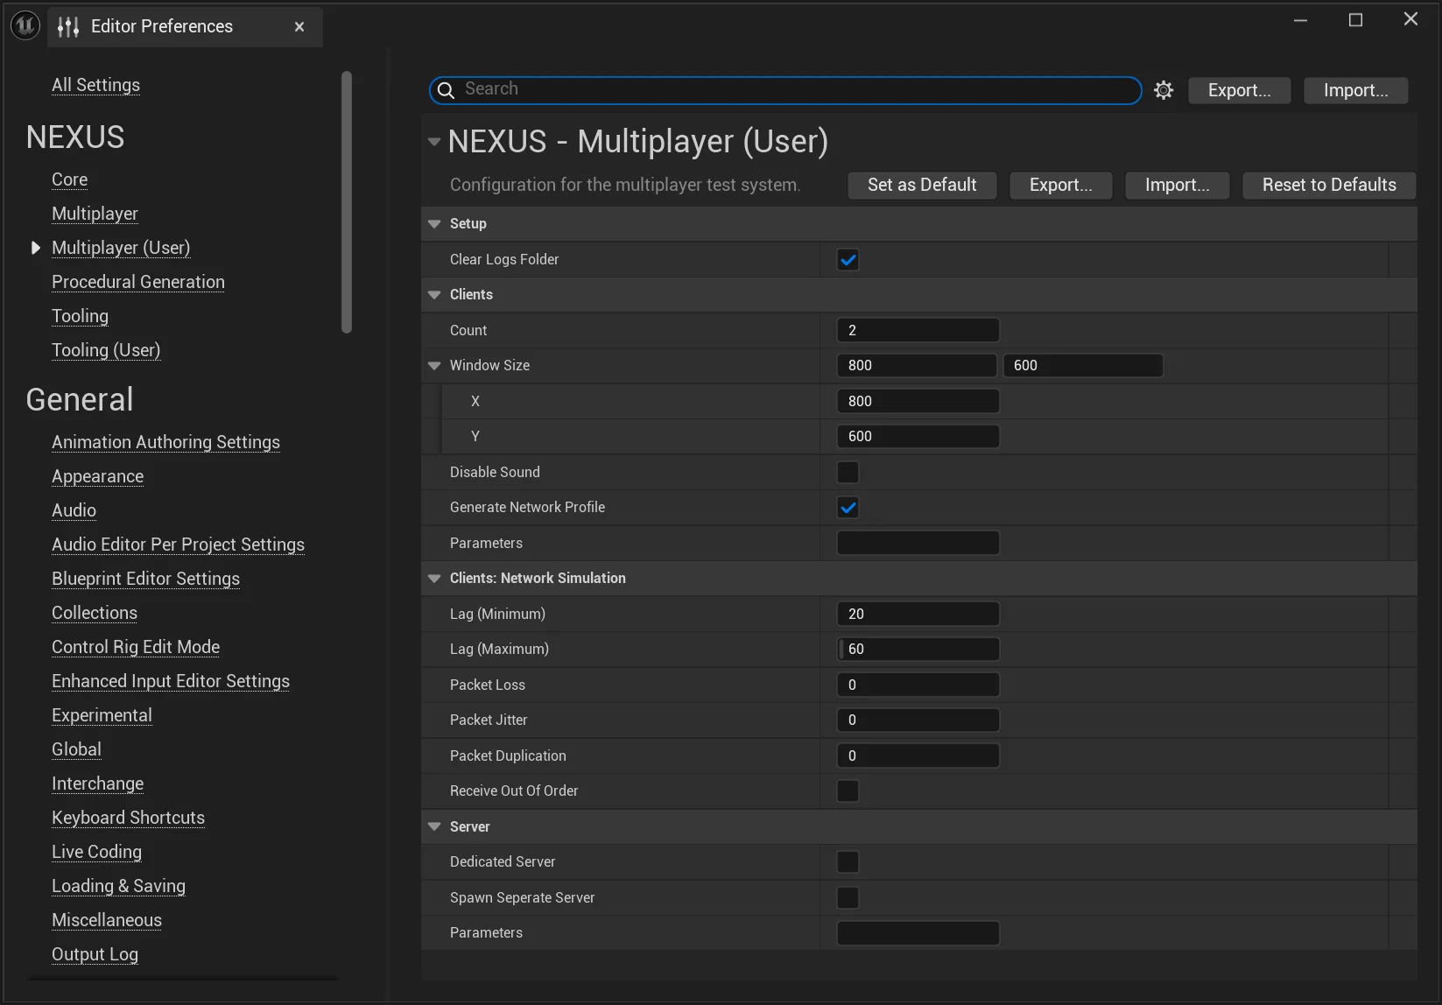Click the arrow beside Multiplayer (User) in sidebar

coord(36,248)
